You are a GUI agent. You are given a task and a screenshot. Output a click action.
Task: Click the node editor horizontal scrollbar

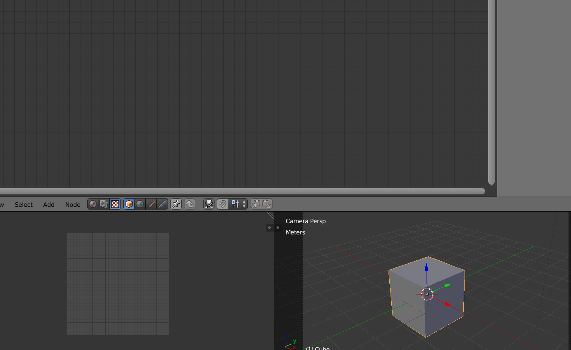[x=242, y=191]
